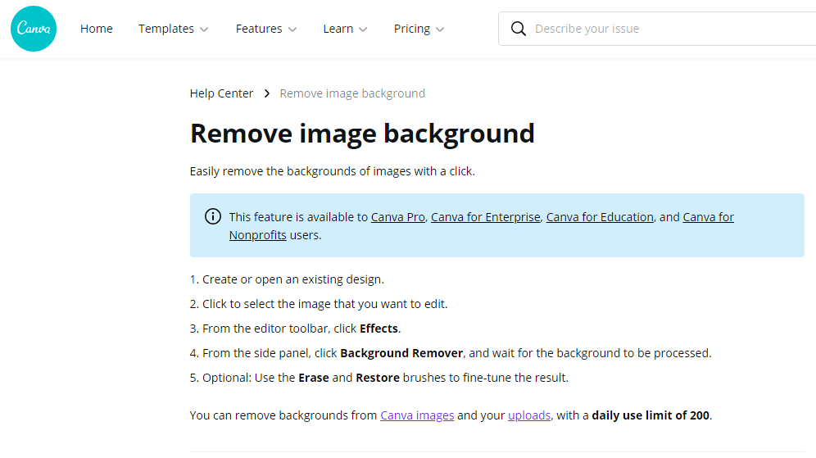The height and width of the screenshot is (458, 816).
Task: Click the bold word 'Restore' in step 5
Action: point(378,378)
